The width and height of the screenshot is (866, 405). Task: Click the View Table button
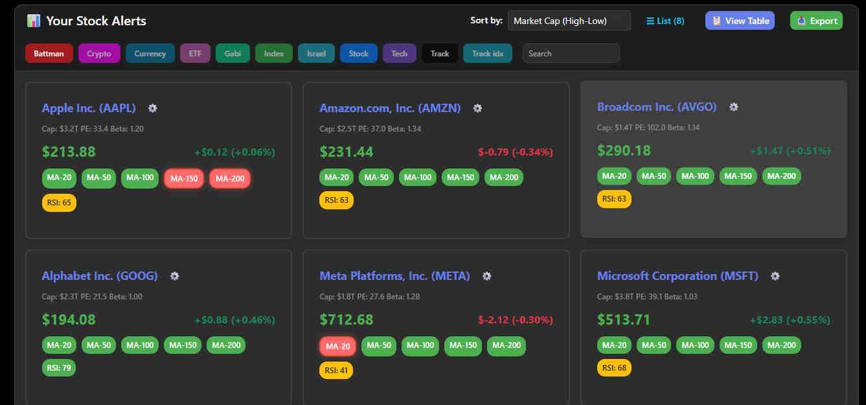click(740, 21)
